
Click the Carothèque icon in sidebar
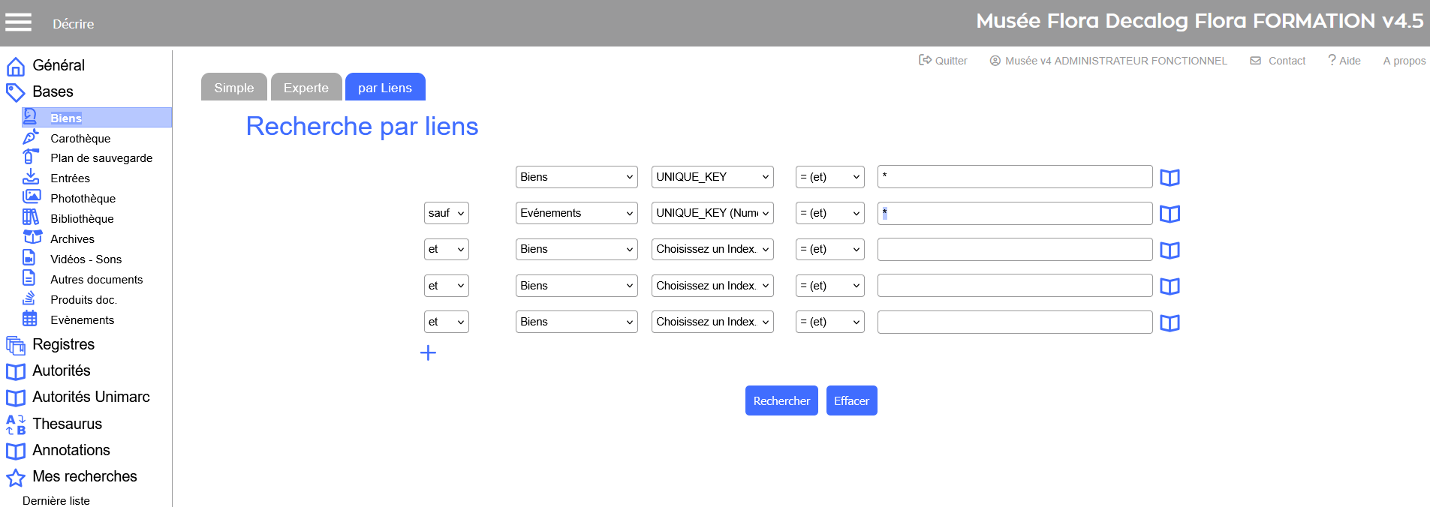point(30,137)
